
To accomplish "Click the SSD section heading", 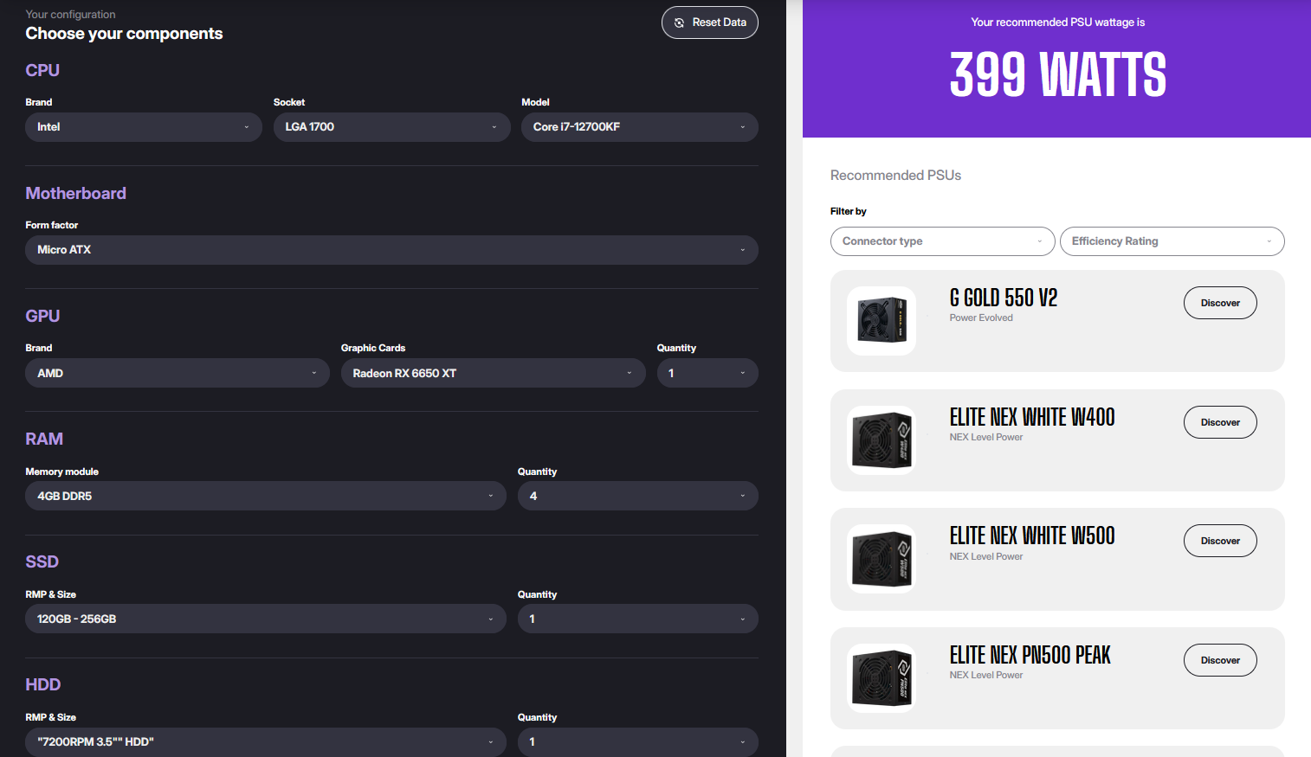I will pyautogui.click(x=42, y=562).
